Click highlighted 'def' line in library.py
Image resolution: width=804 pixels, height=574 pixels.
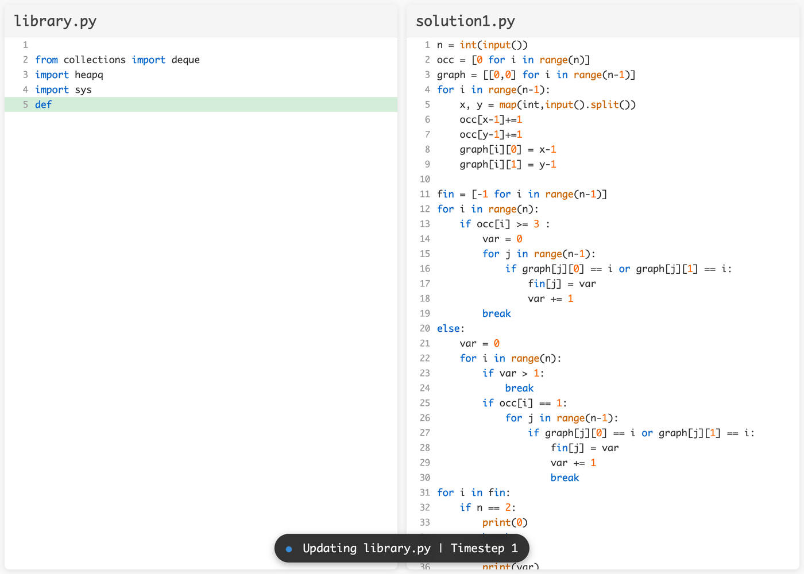point(201,104)
